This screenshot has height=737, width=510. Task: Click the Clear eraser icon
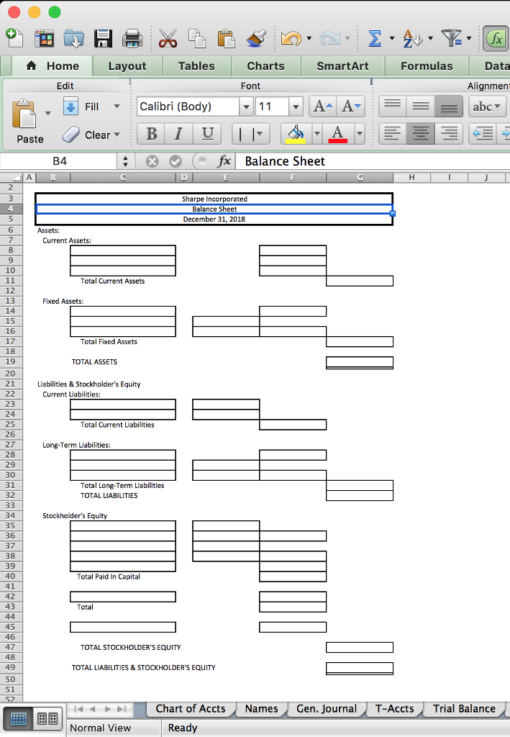[x=71, y=135]
